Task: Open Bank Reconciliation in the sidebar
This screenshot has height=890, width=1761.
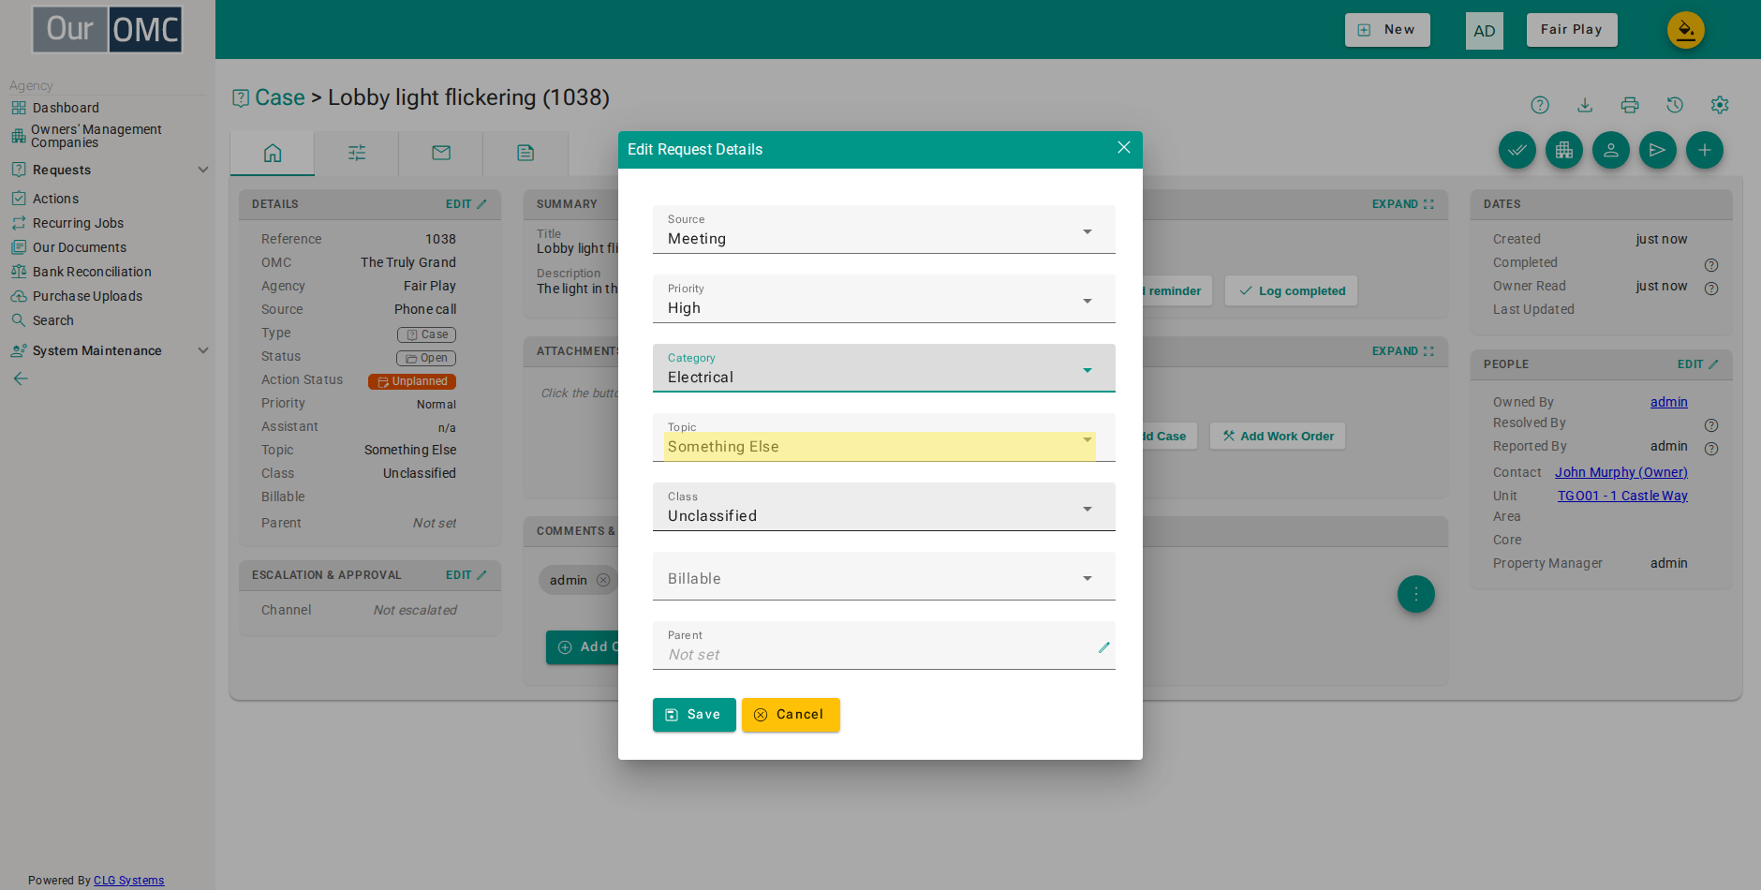Action: click(x=92, y=272)
